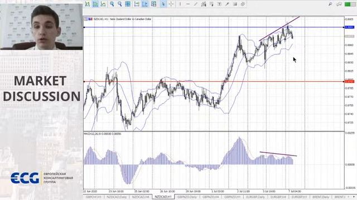This screenshot has height=200, width=357.
Task: Click the 0.0000 MACD scale value
Action: (350, 164)
